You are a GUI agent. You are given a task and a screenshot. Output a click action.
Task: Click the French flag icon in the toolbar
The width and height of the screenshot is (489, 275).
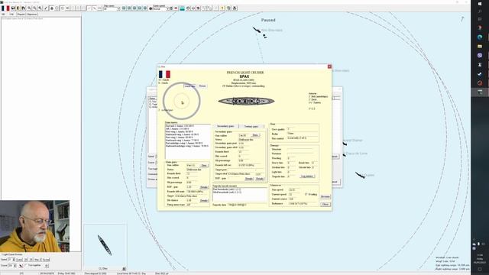pos(5,8)
